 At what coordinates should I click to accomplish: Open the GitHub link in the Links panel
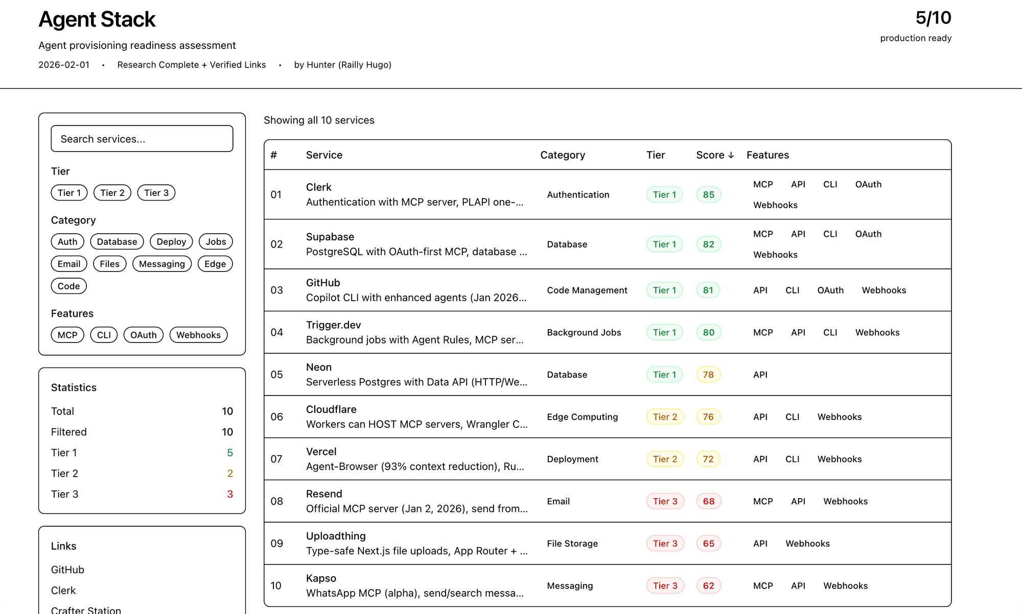pyautogui.click(x=67, y=570)
